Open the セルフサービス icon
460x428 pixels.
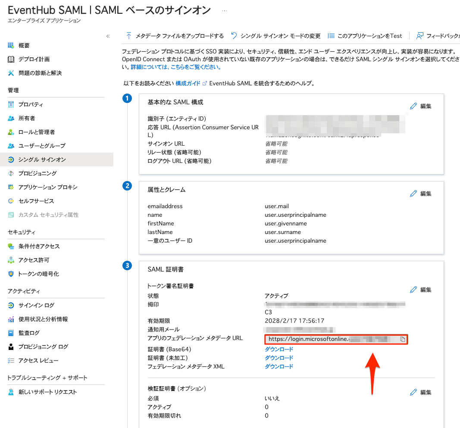click(11, 201)
